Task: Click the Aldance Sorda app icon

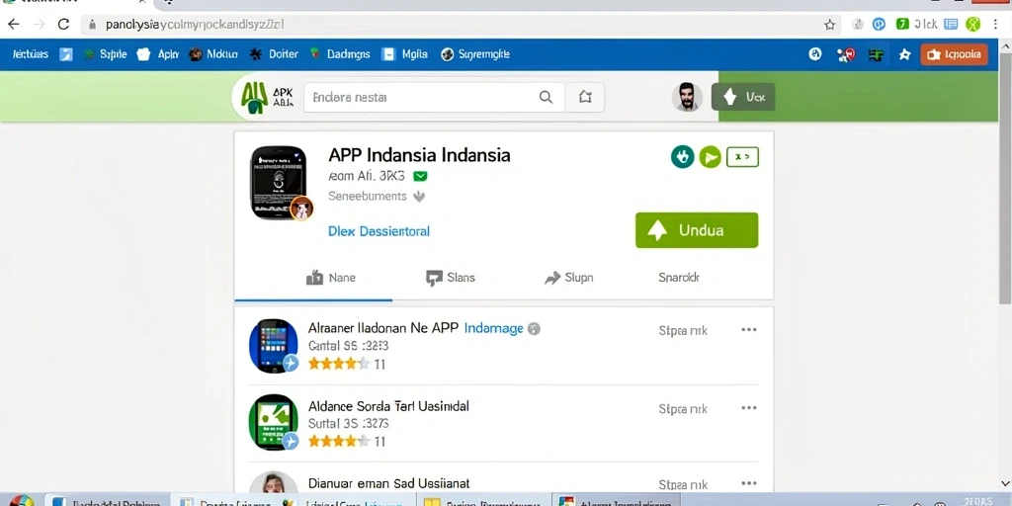Action: coord(274,422)
